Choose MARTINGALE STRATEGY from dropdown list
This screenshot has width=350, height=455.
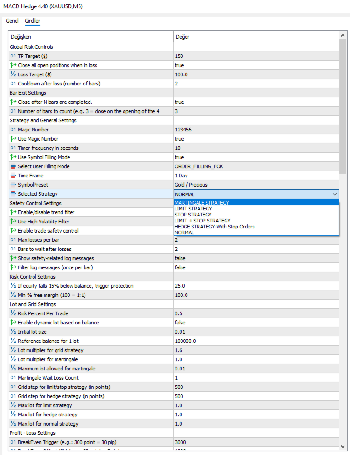[x=202, y=203]
